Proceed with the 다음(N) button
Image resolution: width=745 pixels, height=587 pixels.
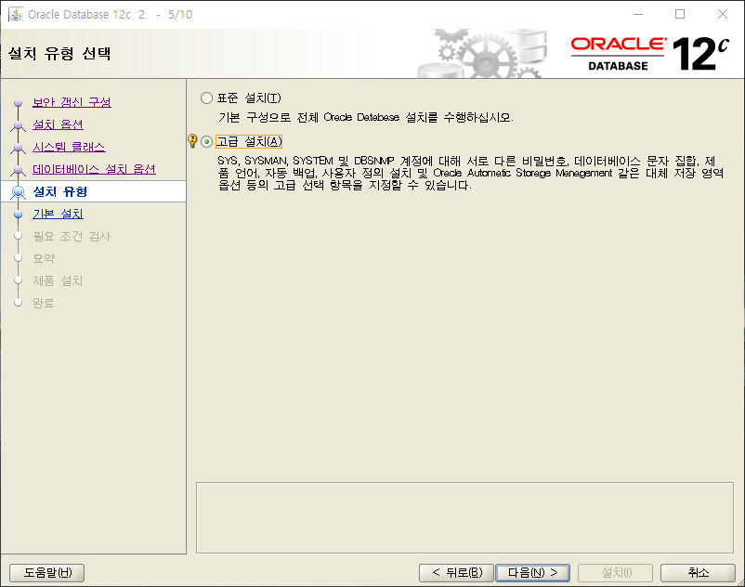[x=532, y=573]
